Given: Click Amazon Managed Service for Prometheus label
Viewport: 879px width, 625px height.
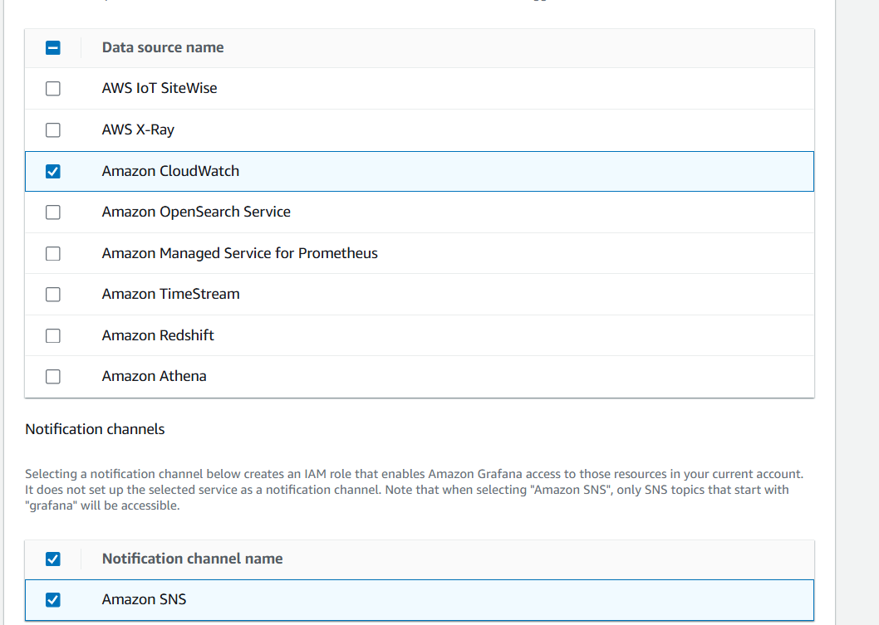Looking at the screenshot, I should (240, 254).
